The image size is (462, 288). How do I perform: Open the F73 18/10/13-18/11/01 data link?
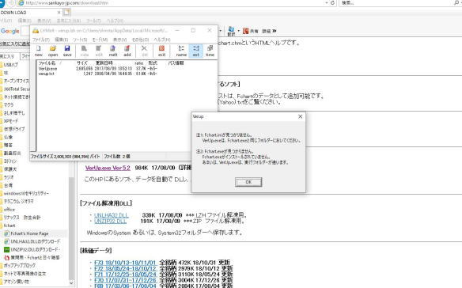[x=125, y=263]
